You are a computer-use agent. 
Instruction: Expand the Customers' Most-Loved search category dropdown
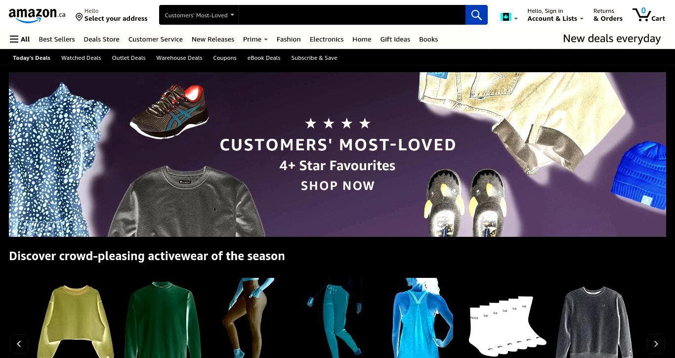[x=199, y=15]
